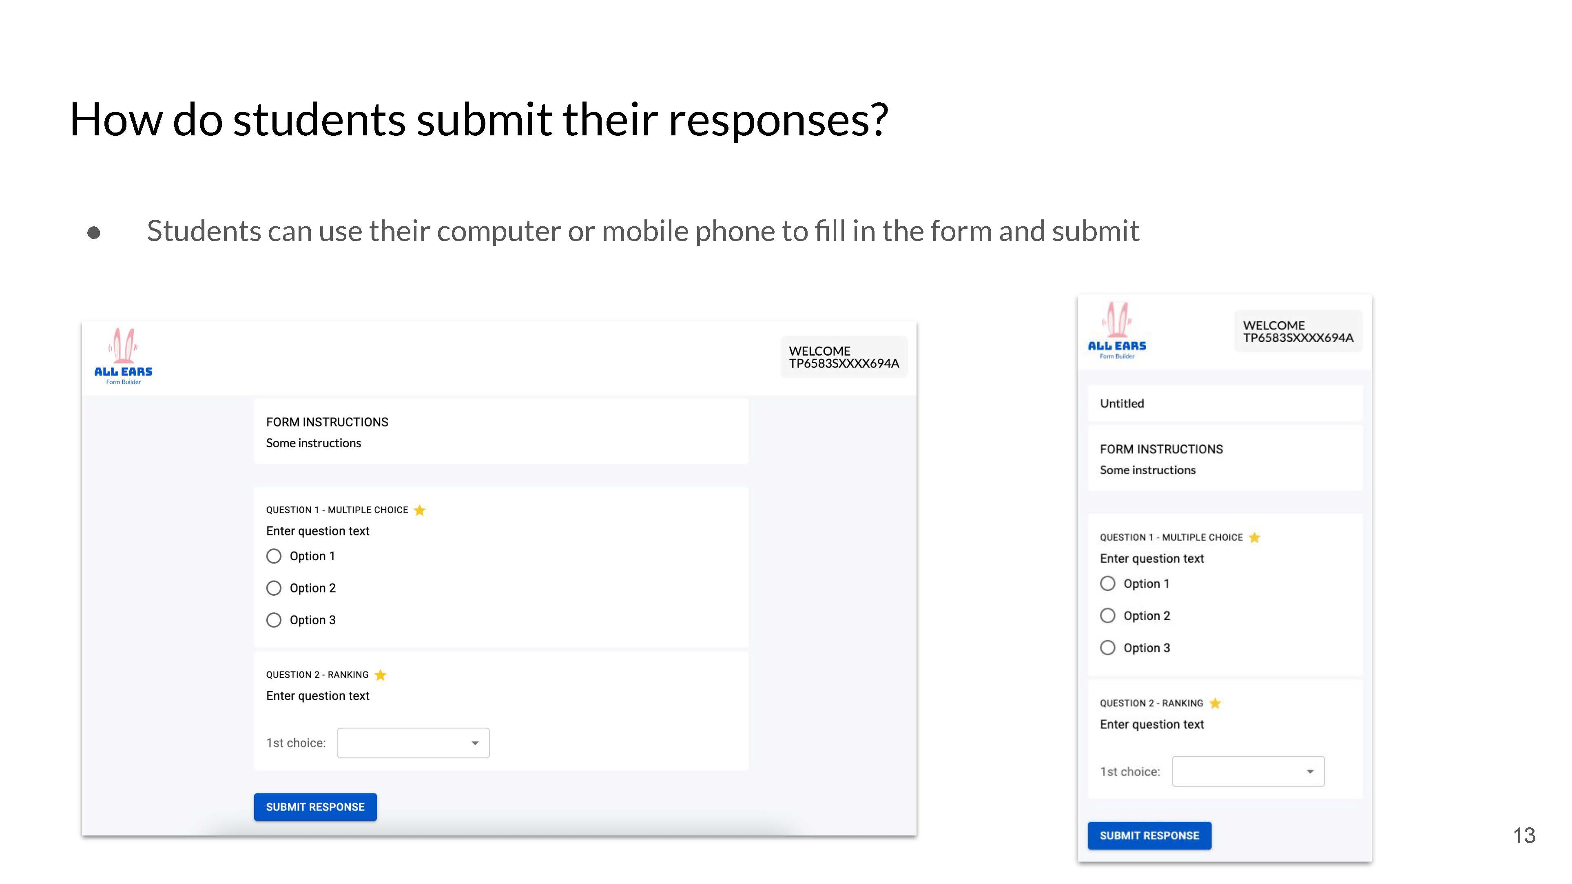The image size is (1572, 884).
Task: Click the mobile Submit Response button
Action: click(1149, 836)
